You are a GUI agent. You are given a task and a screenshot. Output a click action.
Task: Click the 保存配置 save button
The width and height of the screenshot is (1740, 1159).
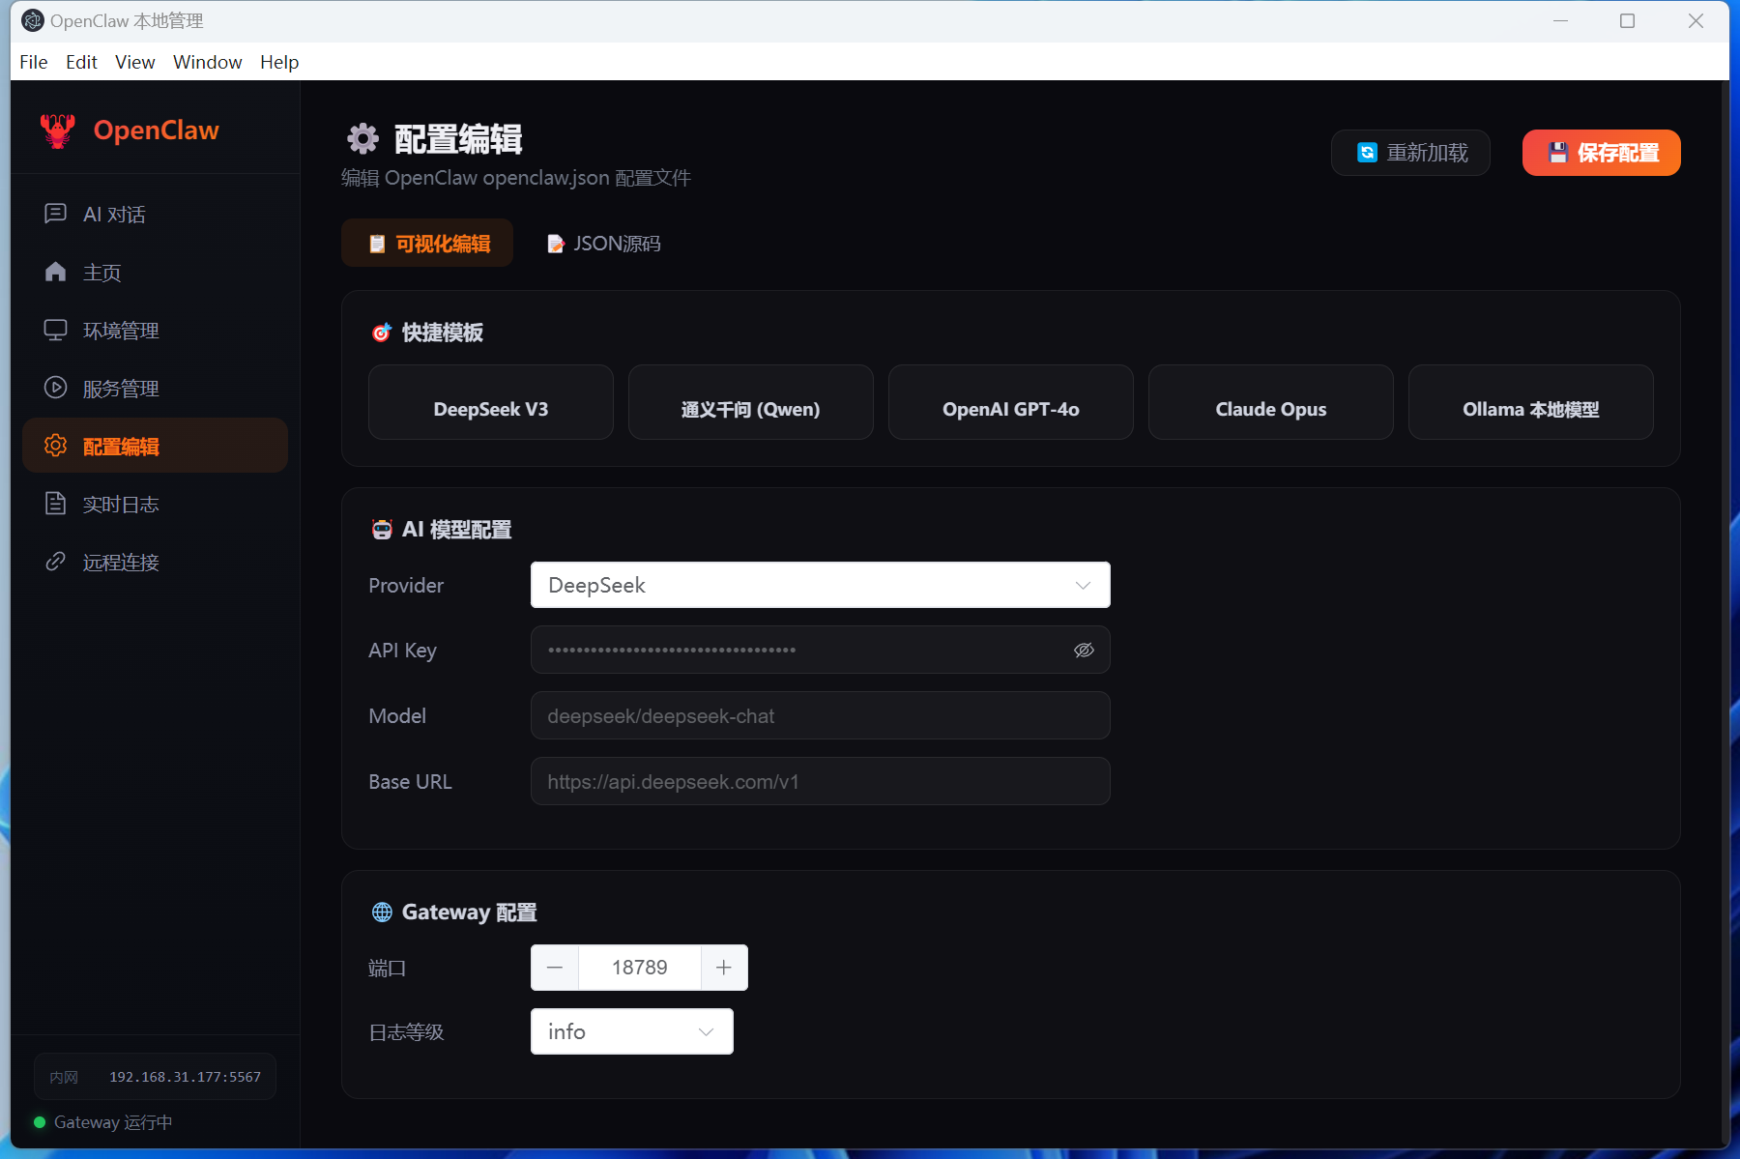coord(1601,153)
